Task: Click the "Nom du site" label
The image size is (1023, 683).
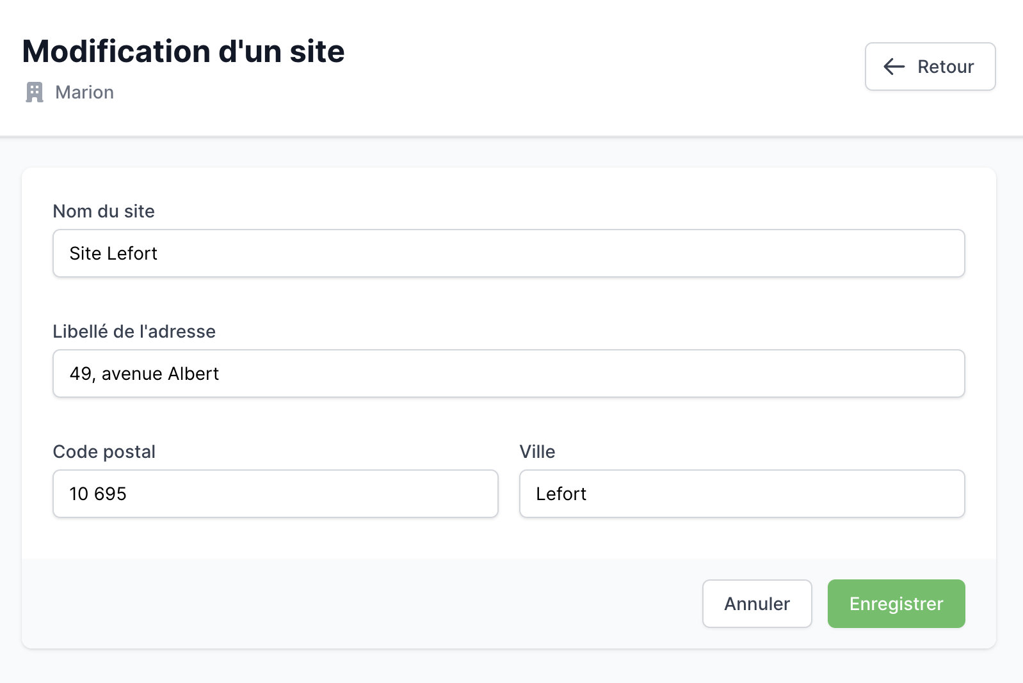Action: (104, 211)
